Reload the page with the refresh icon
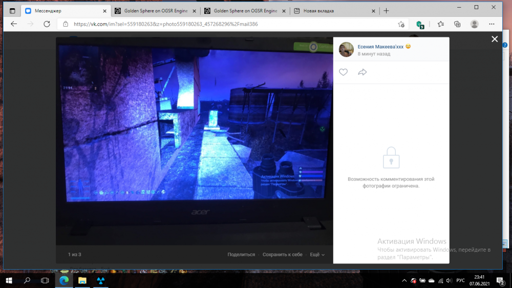This screenshot has width=512, height=288. click(47, 24)
